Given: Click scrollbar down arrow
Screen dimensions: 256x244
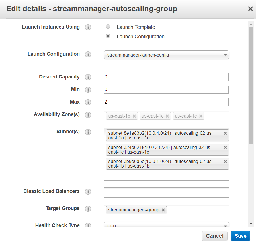Looking at the screenshot, I should click(x=251, y=224).
